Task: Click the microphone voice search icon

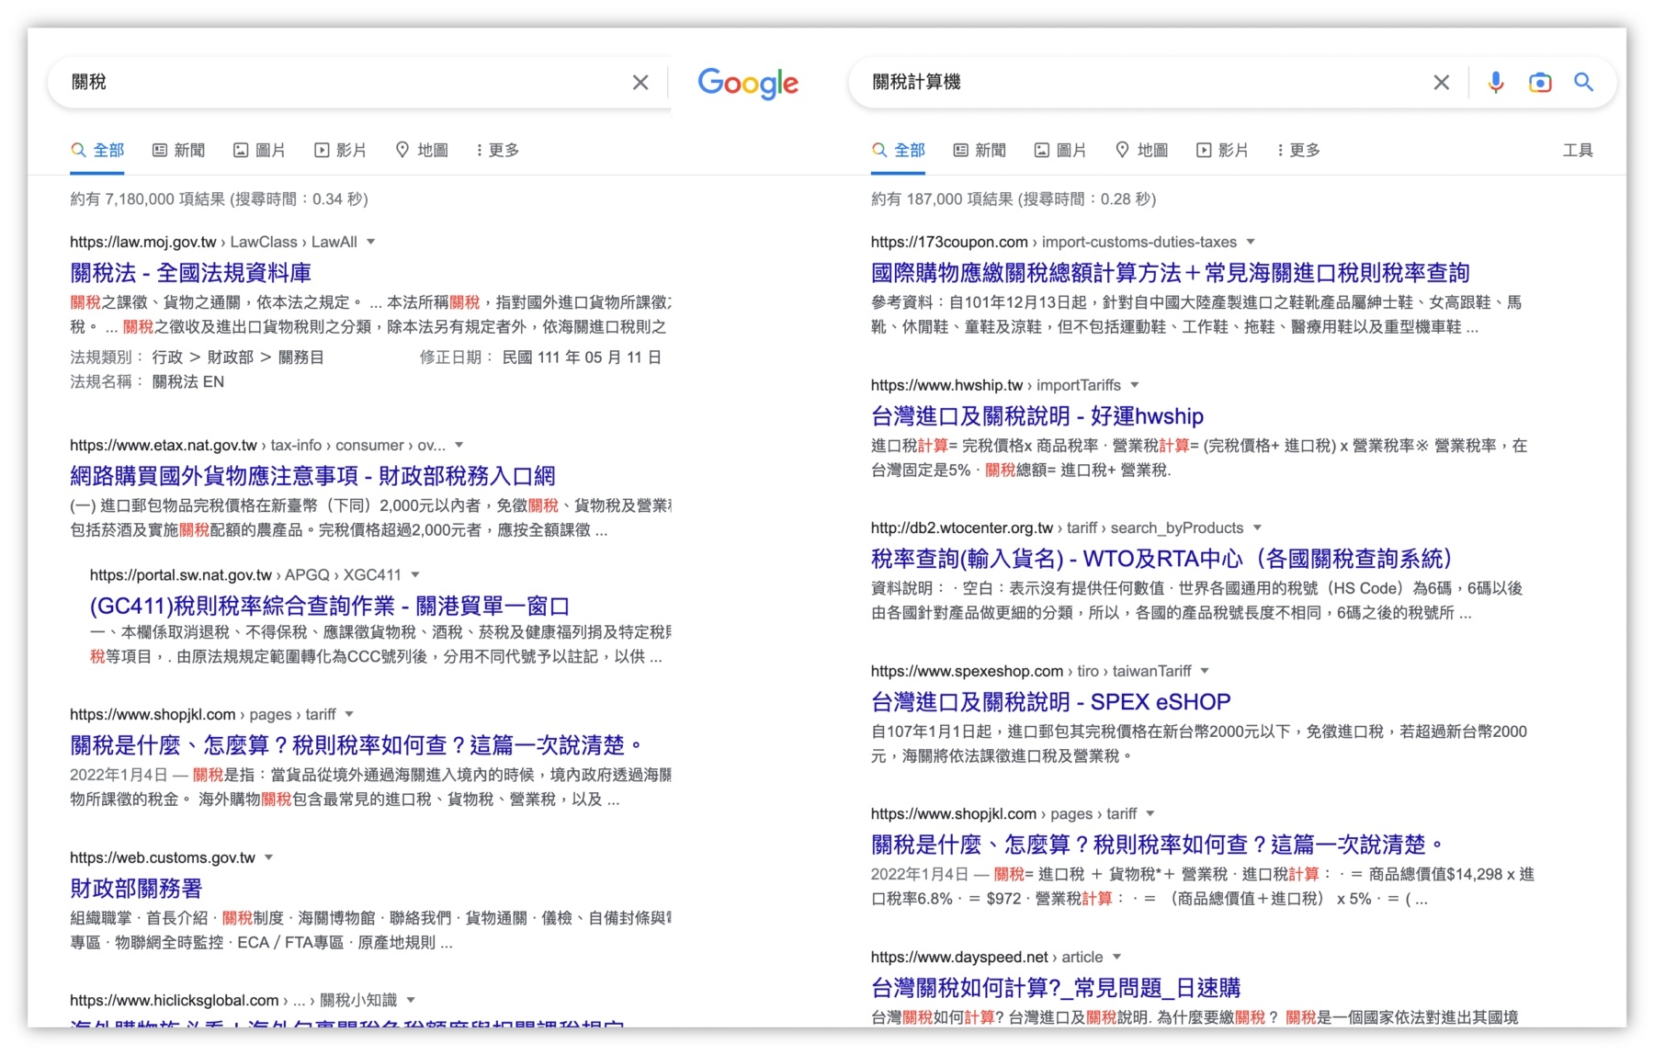Action: pyautogui.click(x=1496, y=83)
